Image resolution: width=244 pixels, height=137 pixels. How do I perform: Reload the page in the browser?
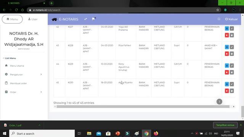(x=16, y=10)
